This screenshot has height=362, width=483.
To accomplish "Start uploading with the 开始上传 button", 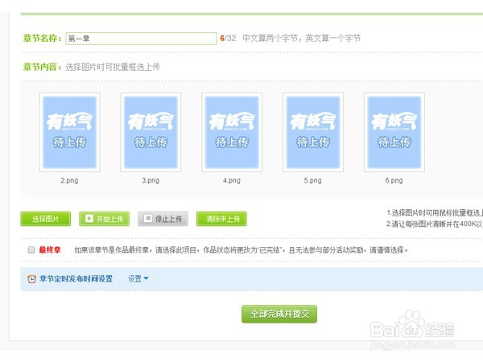I will 104,219.
